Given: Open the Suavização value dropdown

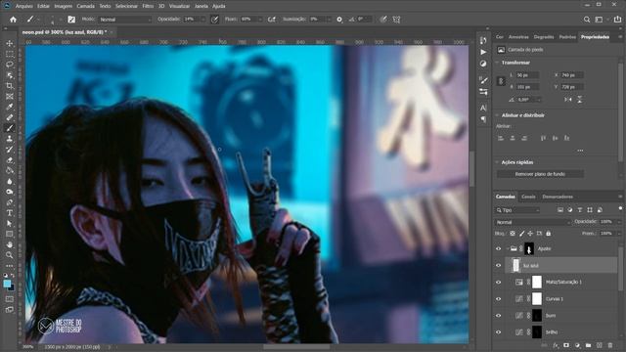Looking at the screenshot, I should 330,20.
